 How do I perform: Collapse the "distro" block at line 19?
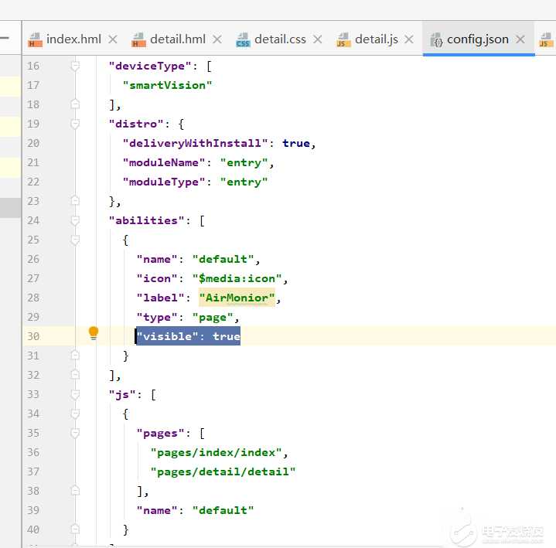(75, 124)
